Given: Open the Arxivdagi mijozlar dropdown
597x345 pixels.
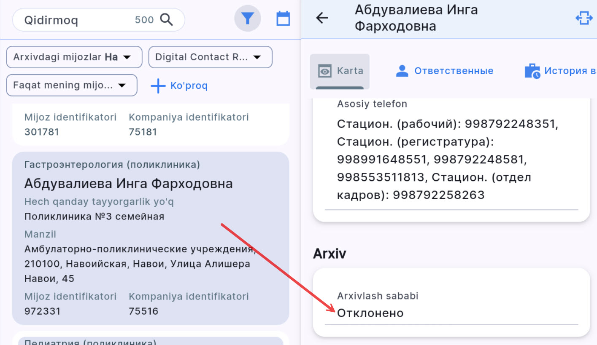Looking at the screenshot, I should (74, 57).
